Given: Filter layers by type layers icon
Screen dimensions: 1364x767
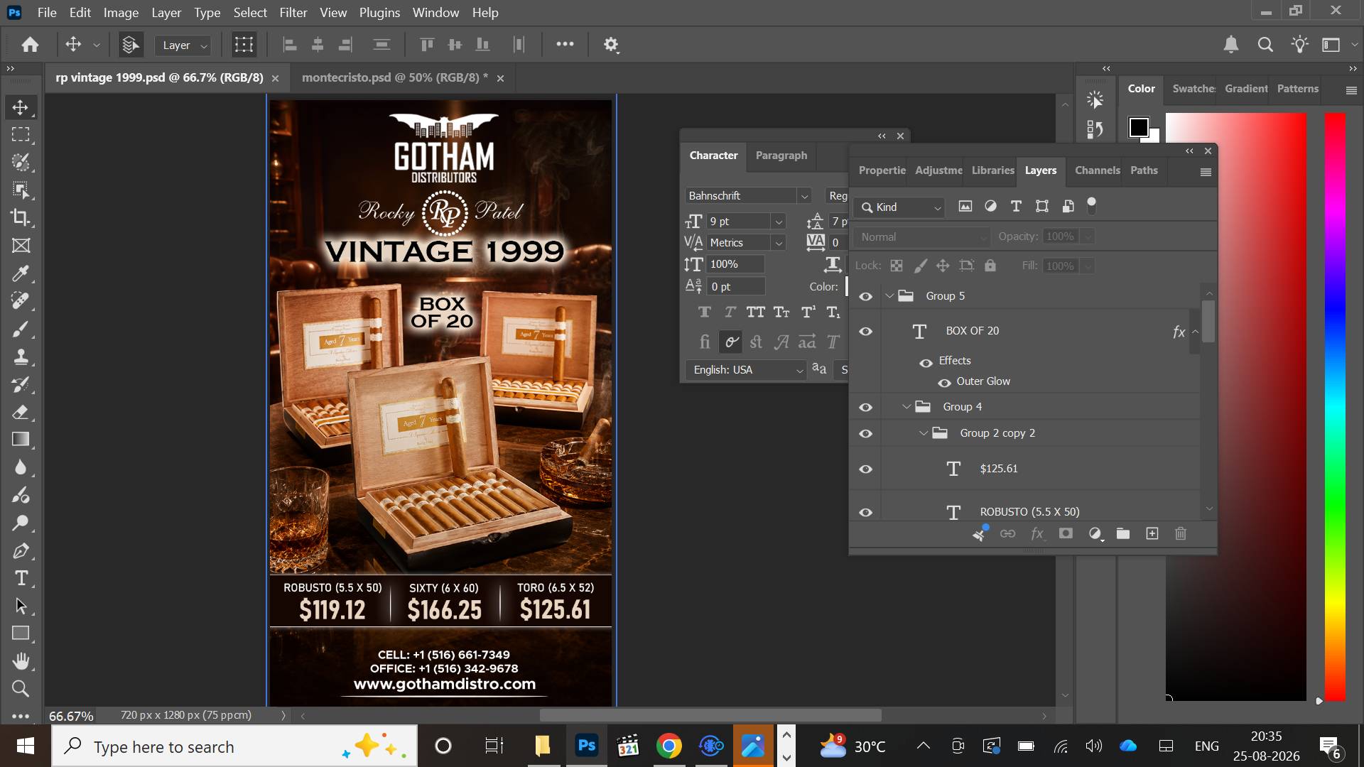Looking at the screenshot, I should [1016, 207].
